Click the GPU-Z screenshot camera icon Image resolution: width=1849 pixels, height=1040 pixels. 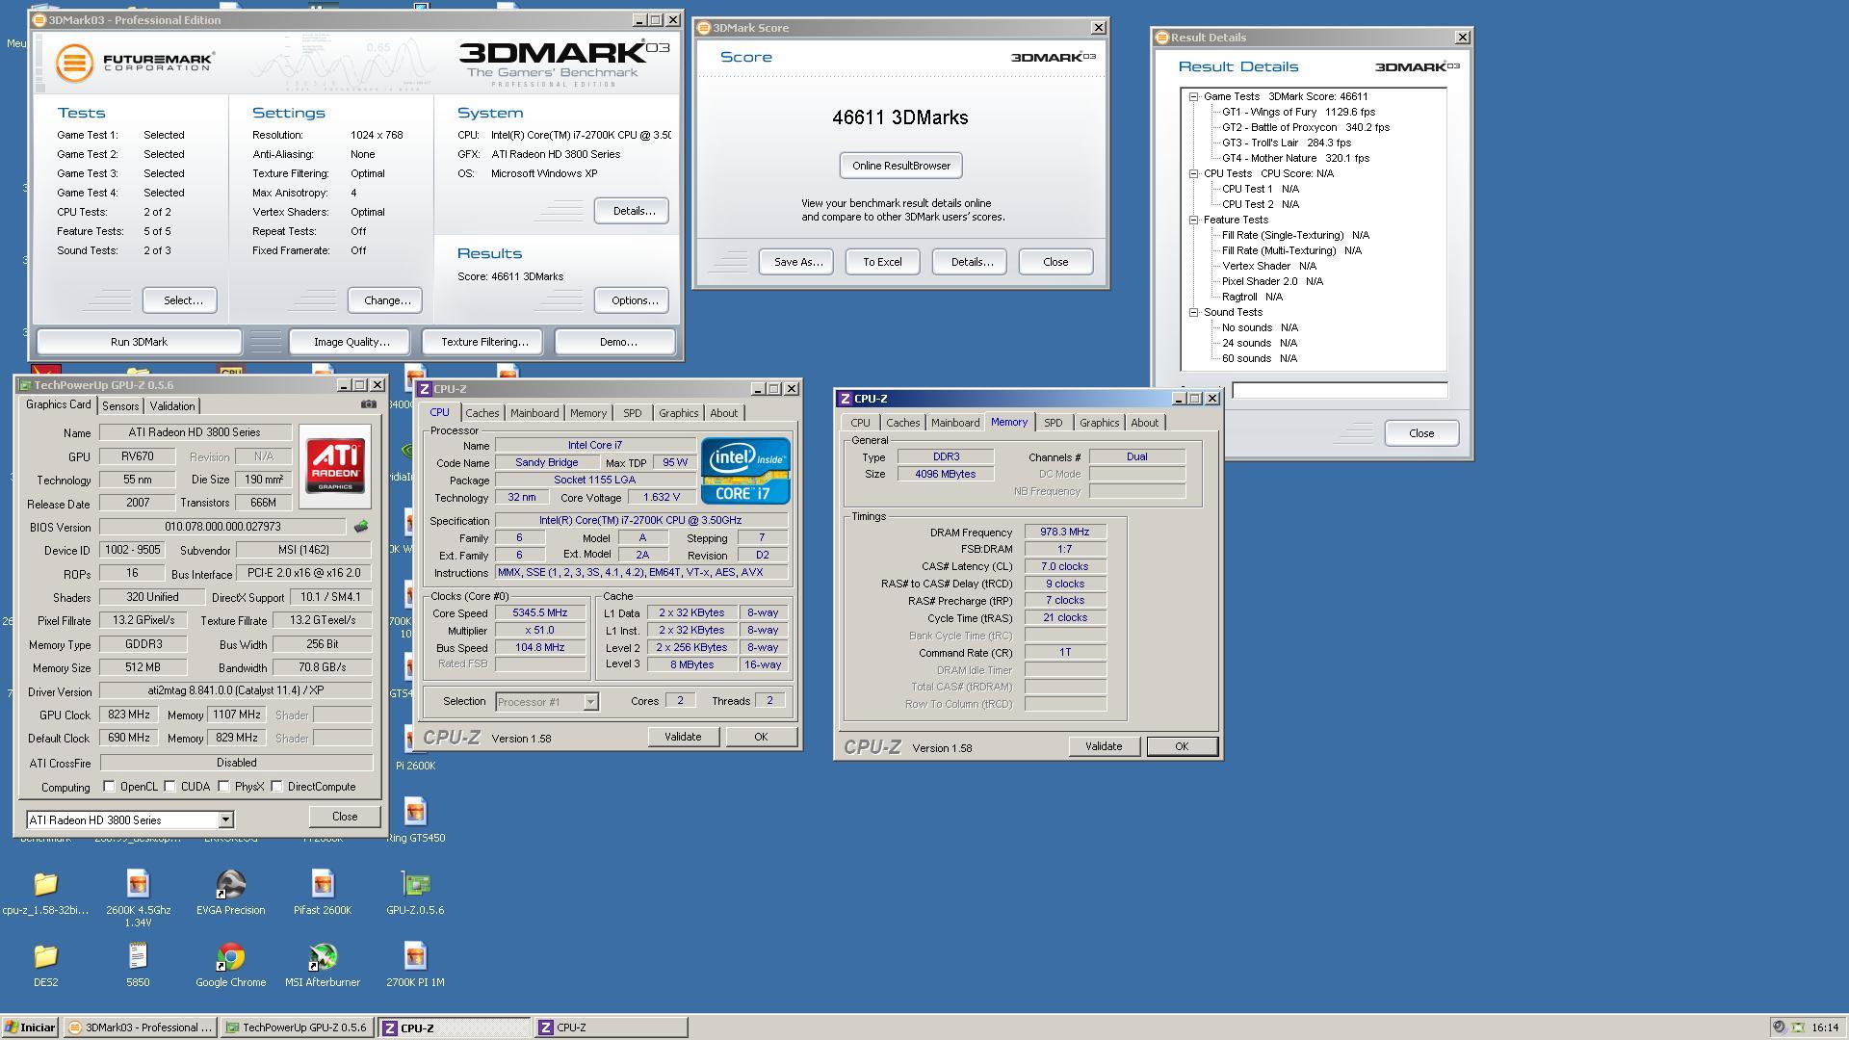click(x=368, y=404)
